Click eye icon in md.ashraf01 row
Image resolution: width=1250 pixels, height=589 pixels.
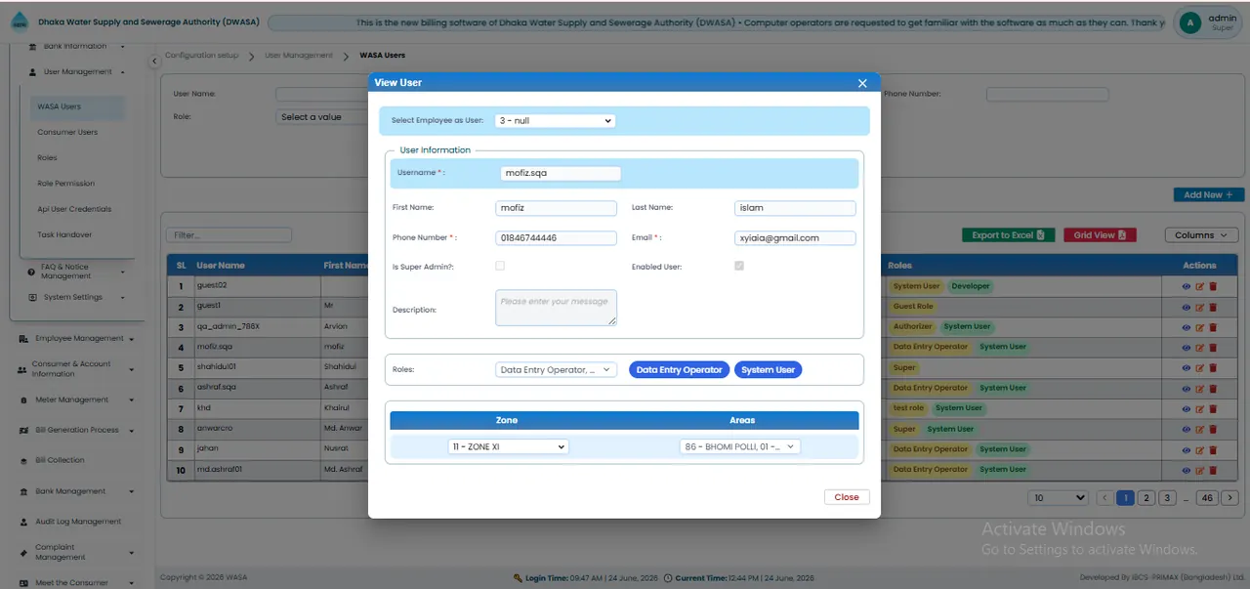point(1187,470)
